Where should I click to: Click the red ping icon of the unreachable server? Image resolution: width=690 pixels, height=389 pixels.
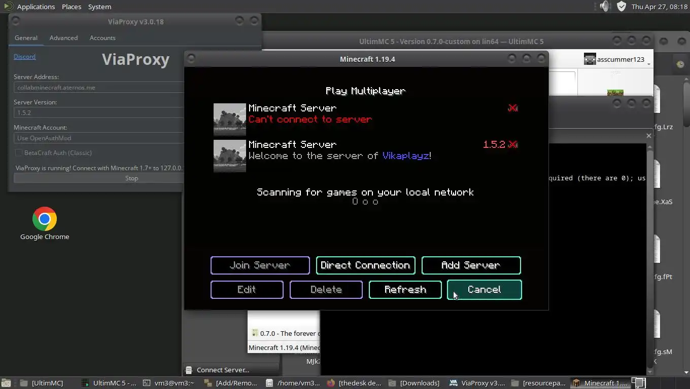[512, 108]
